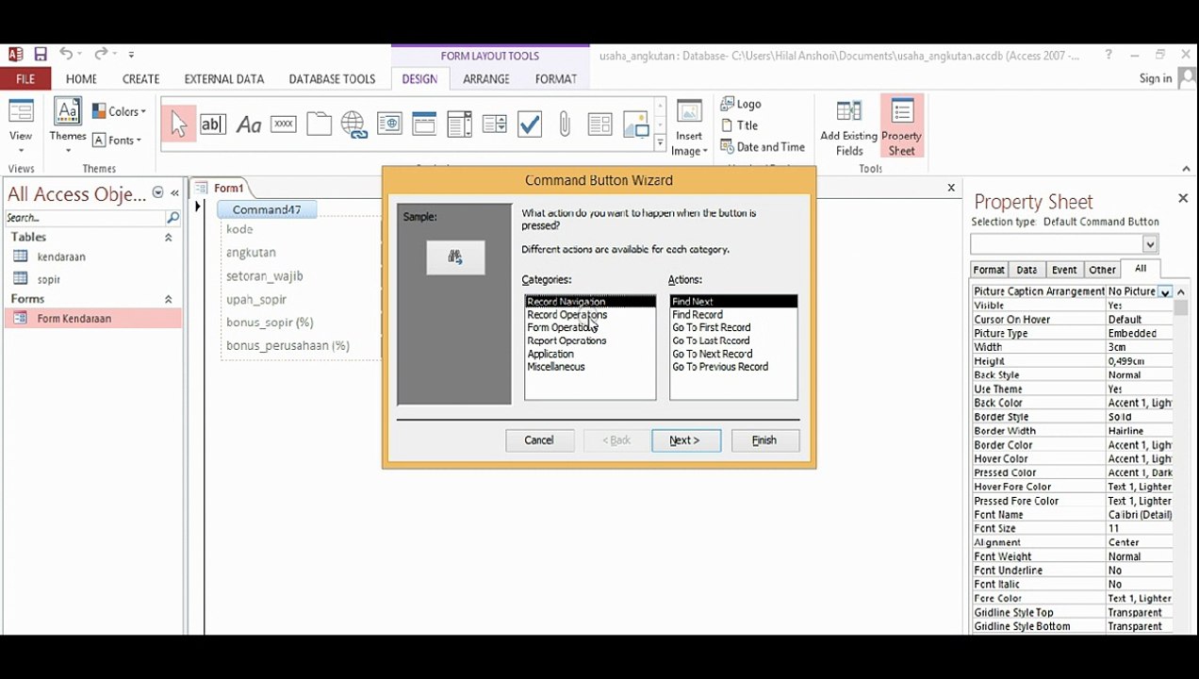
Task: Pick the Hyperlink control icon
Action: click(x=353, y=124)
